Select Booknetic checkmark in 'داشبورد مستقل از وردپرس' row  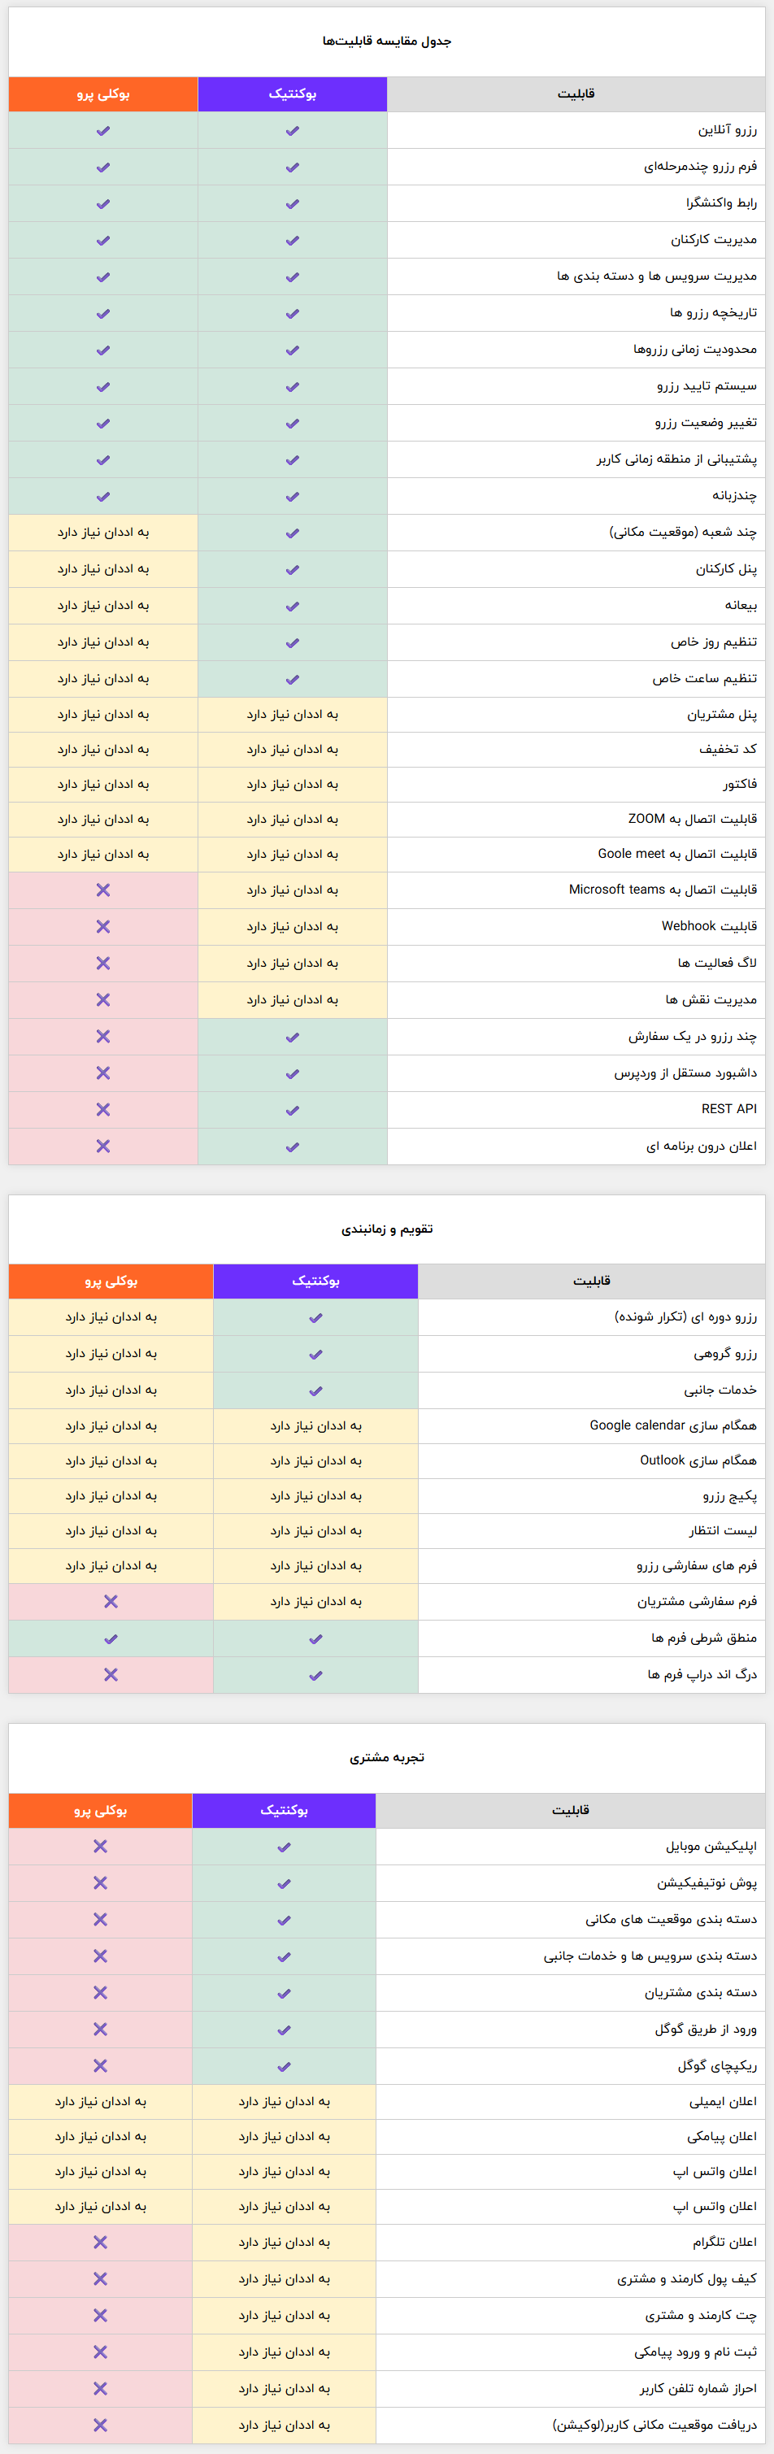point(292,1073)
